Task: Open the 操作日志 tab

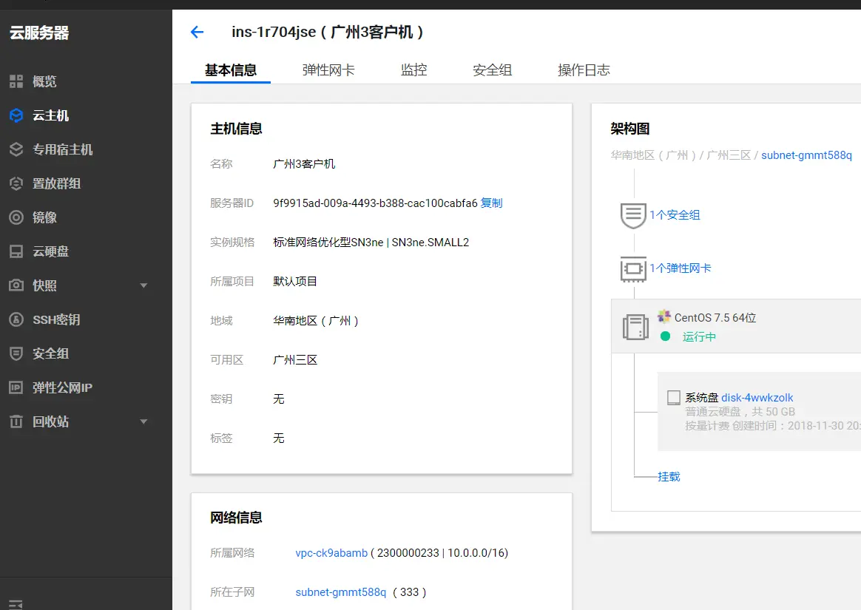Action: tap(584, 70)
